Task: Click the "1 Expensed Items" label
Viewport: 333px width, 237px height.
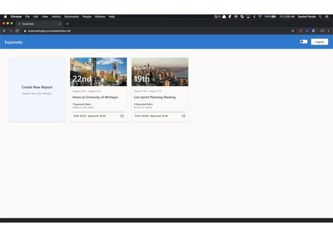Action: [x=82, y=104]
